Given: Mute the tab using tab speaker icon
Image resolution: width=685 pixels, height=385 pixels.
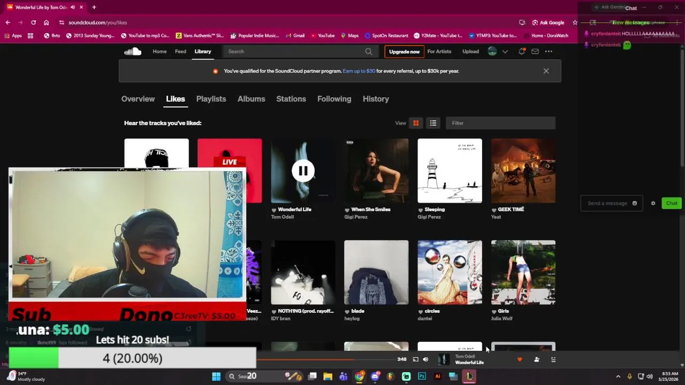Looking at the screenshot, I should point(72,7).
